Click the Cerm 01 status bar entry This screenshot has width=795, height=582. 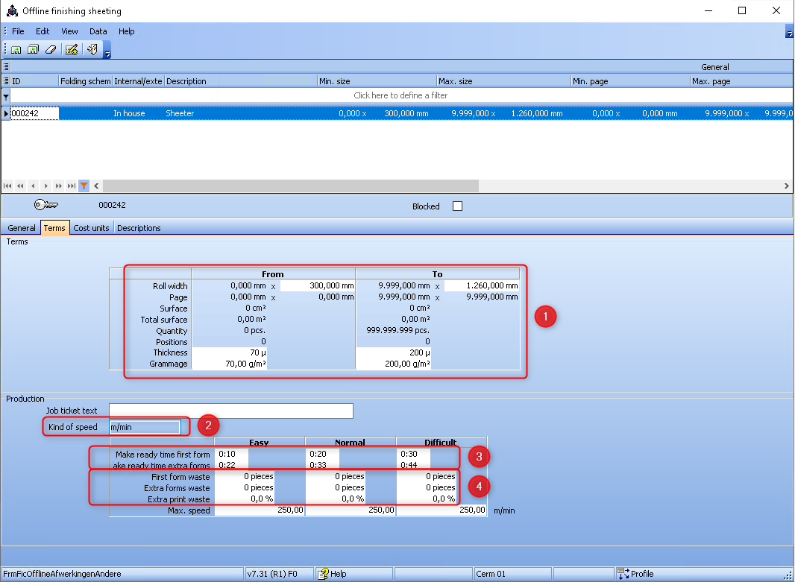click(x=512, y=574)
